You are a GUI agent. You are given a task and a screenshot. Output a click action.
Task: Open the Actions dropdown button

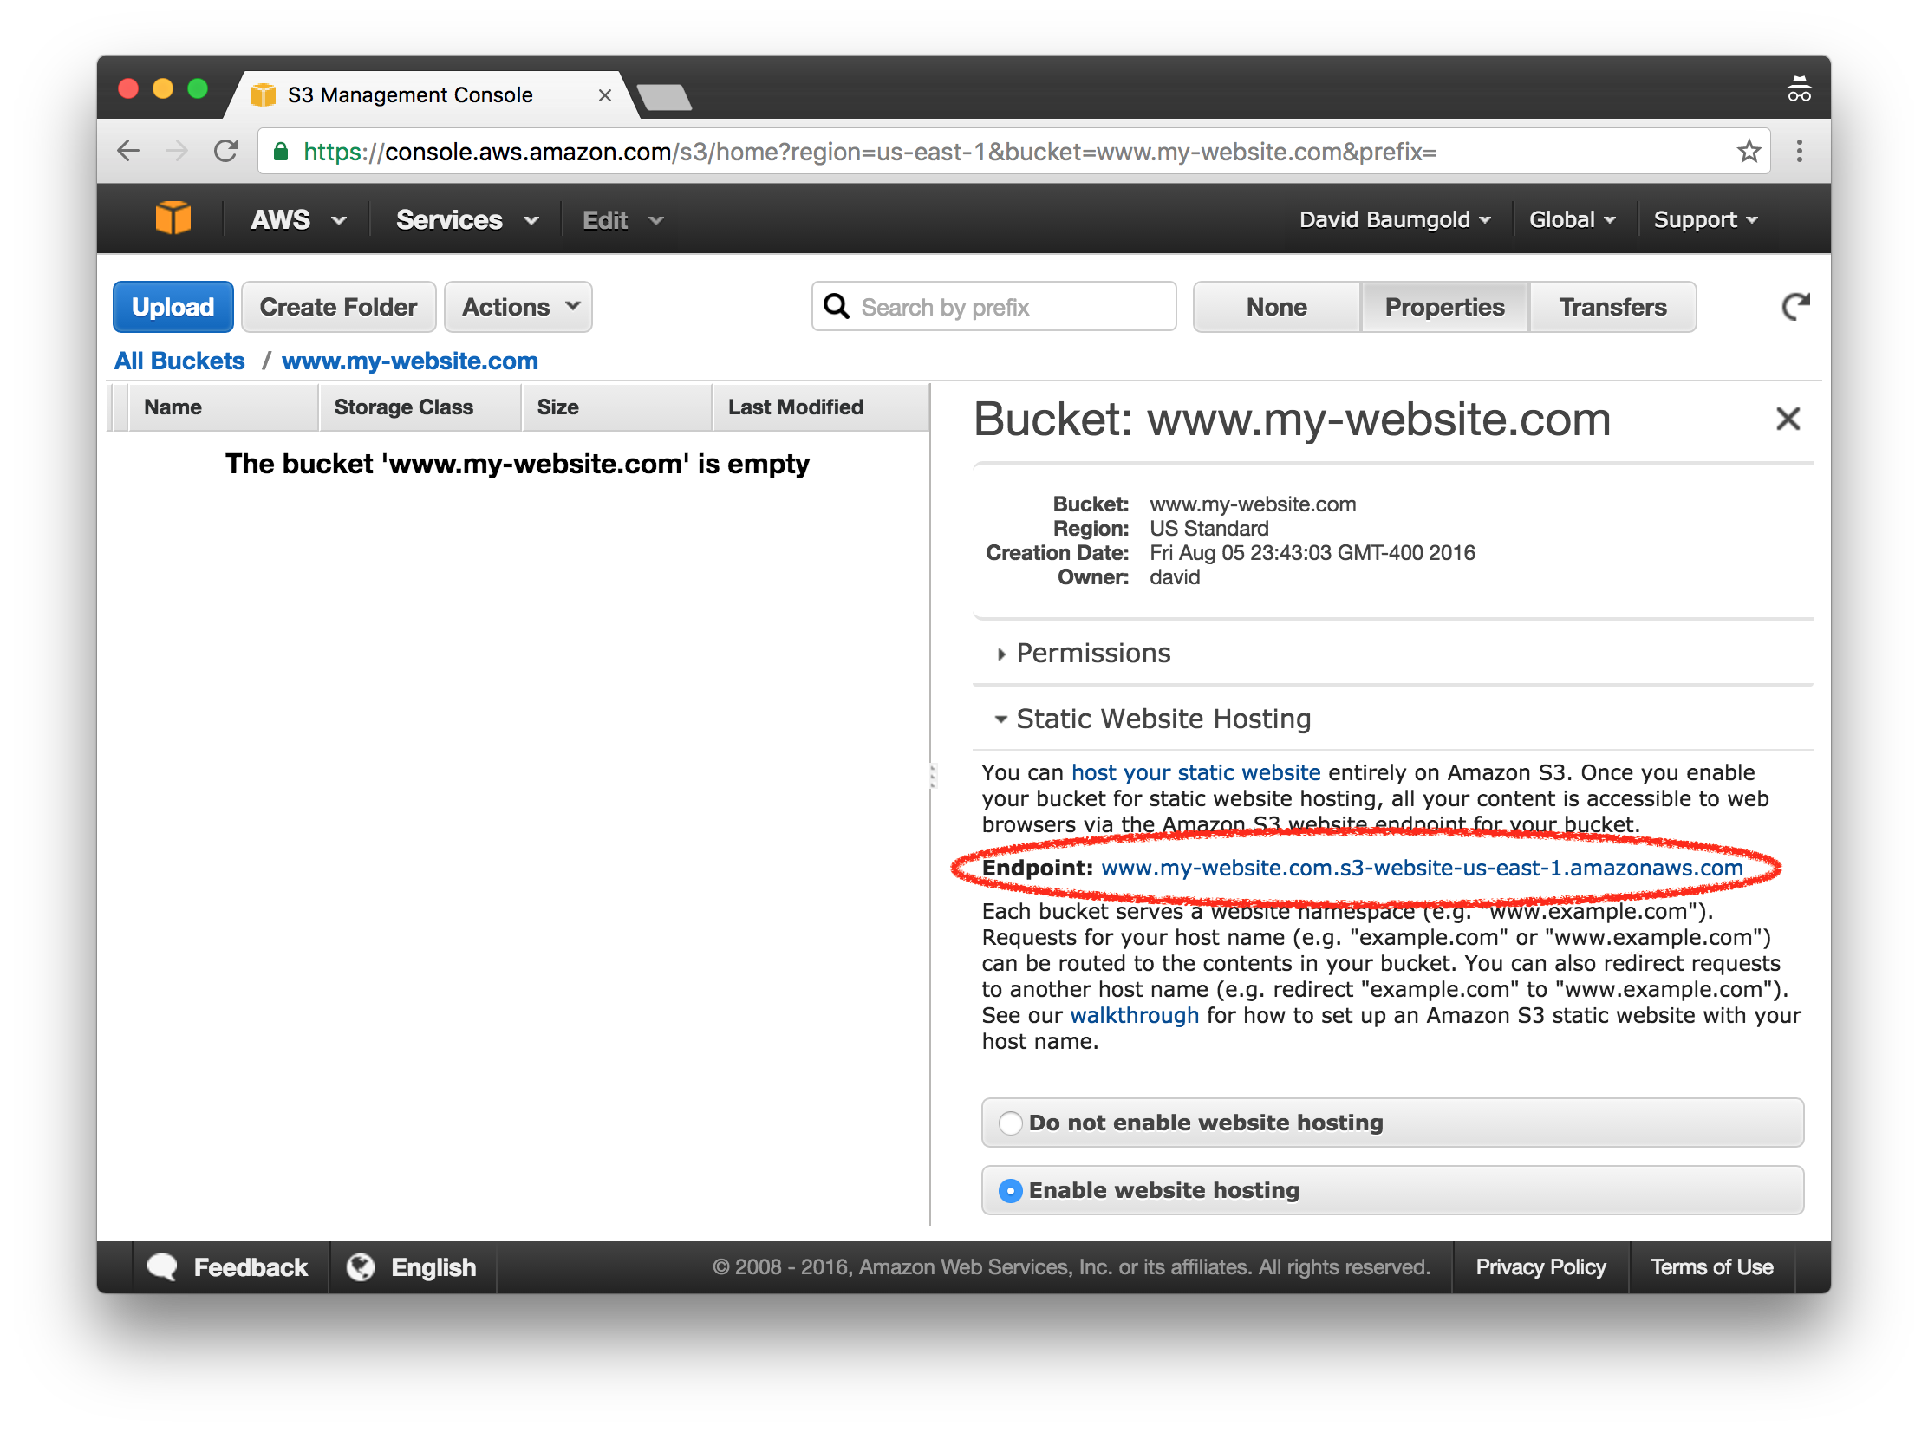pyautogui.click(x=518, y=307)
